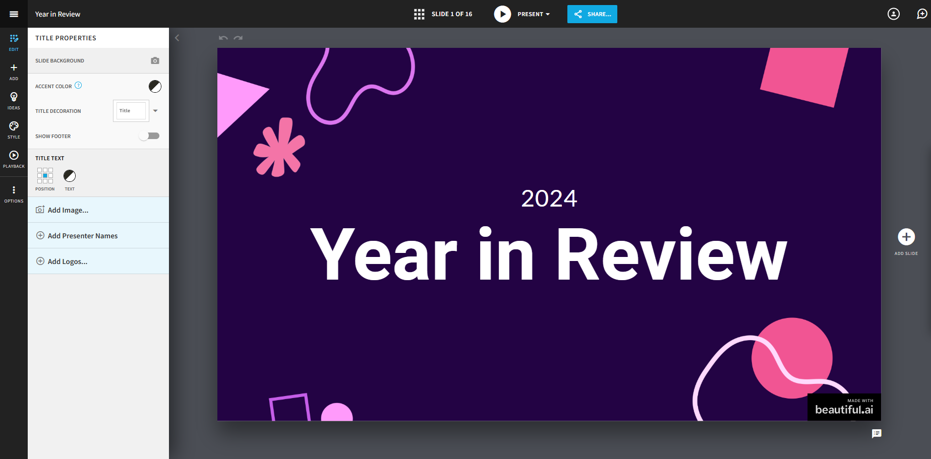Change the Title Text position grid
The height and width of the screenshot is (459, 931).
45,176
